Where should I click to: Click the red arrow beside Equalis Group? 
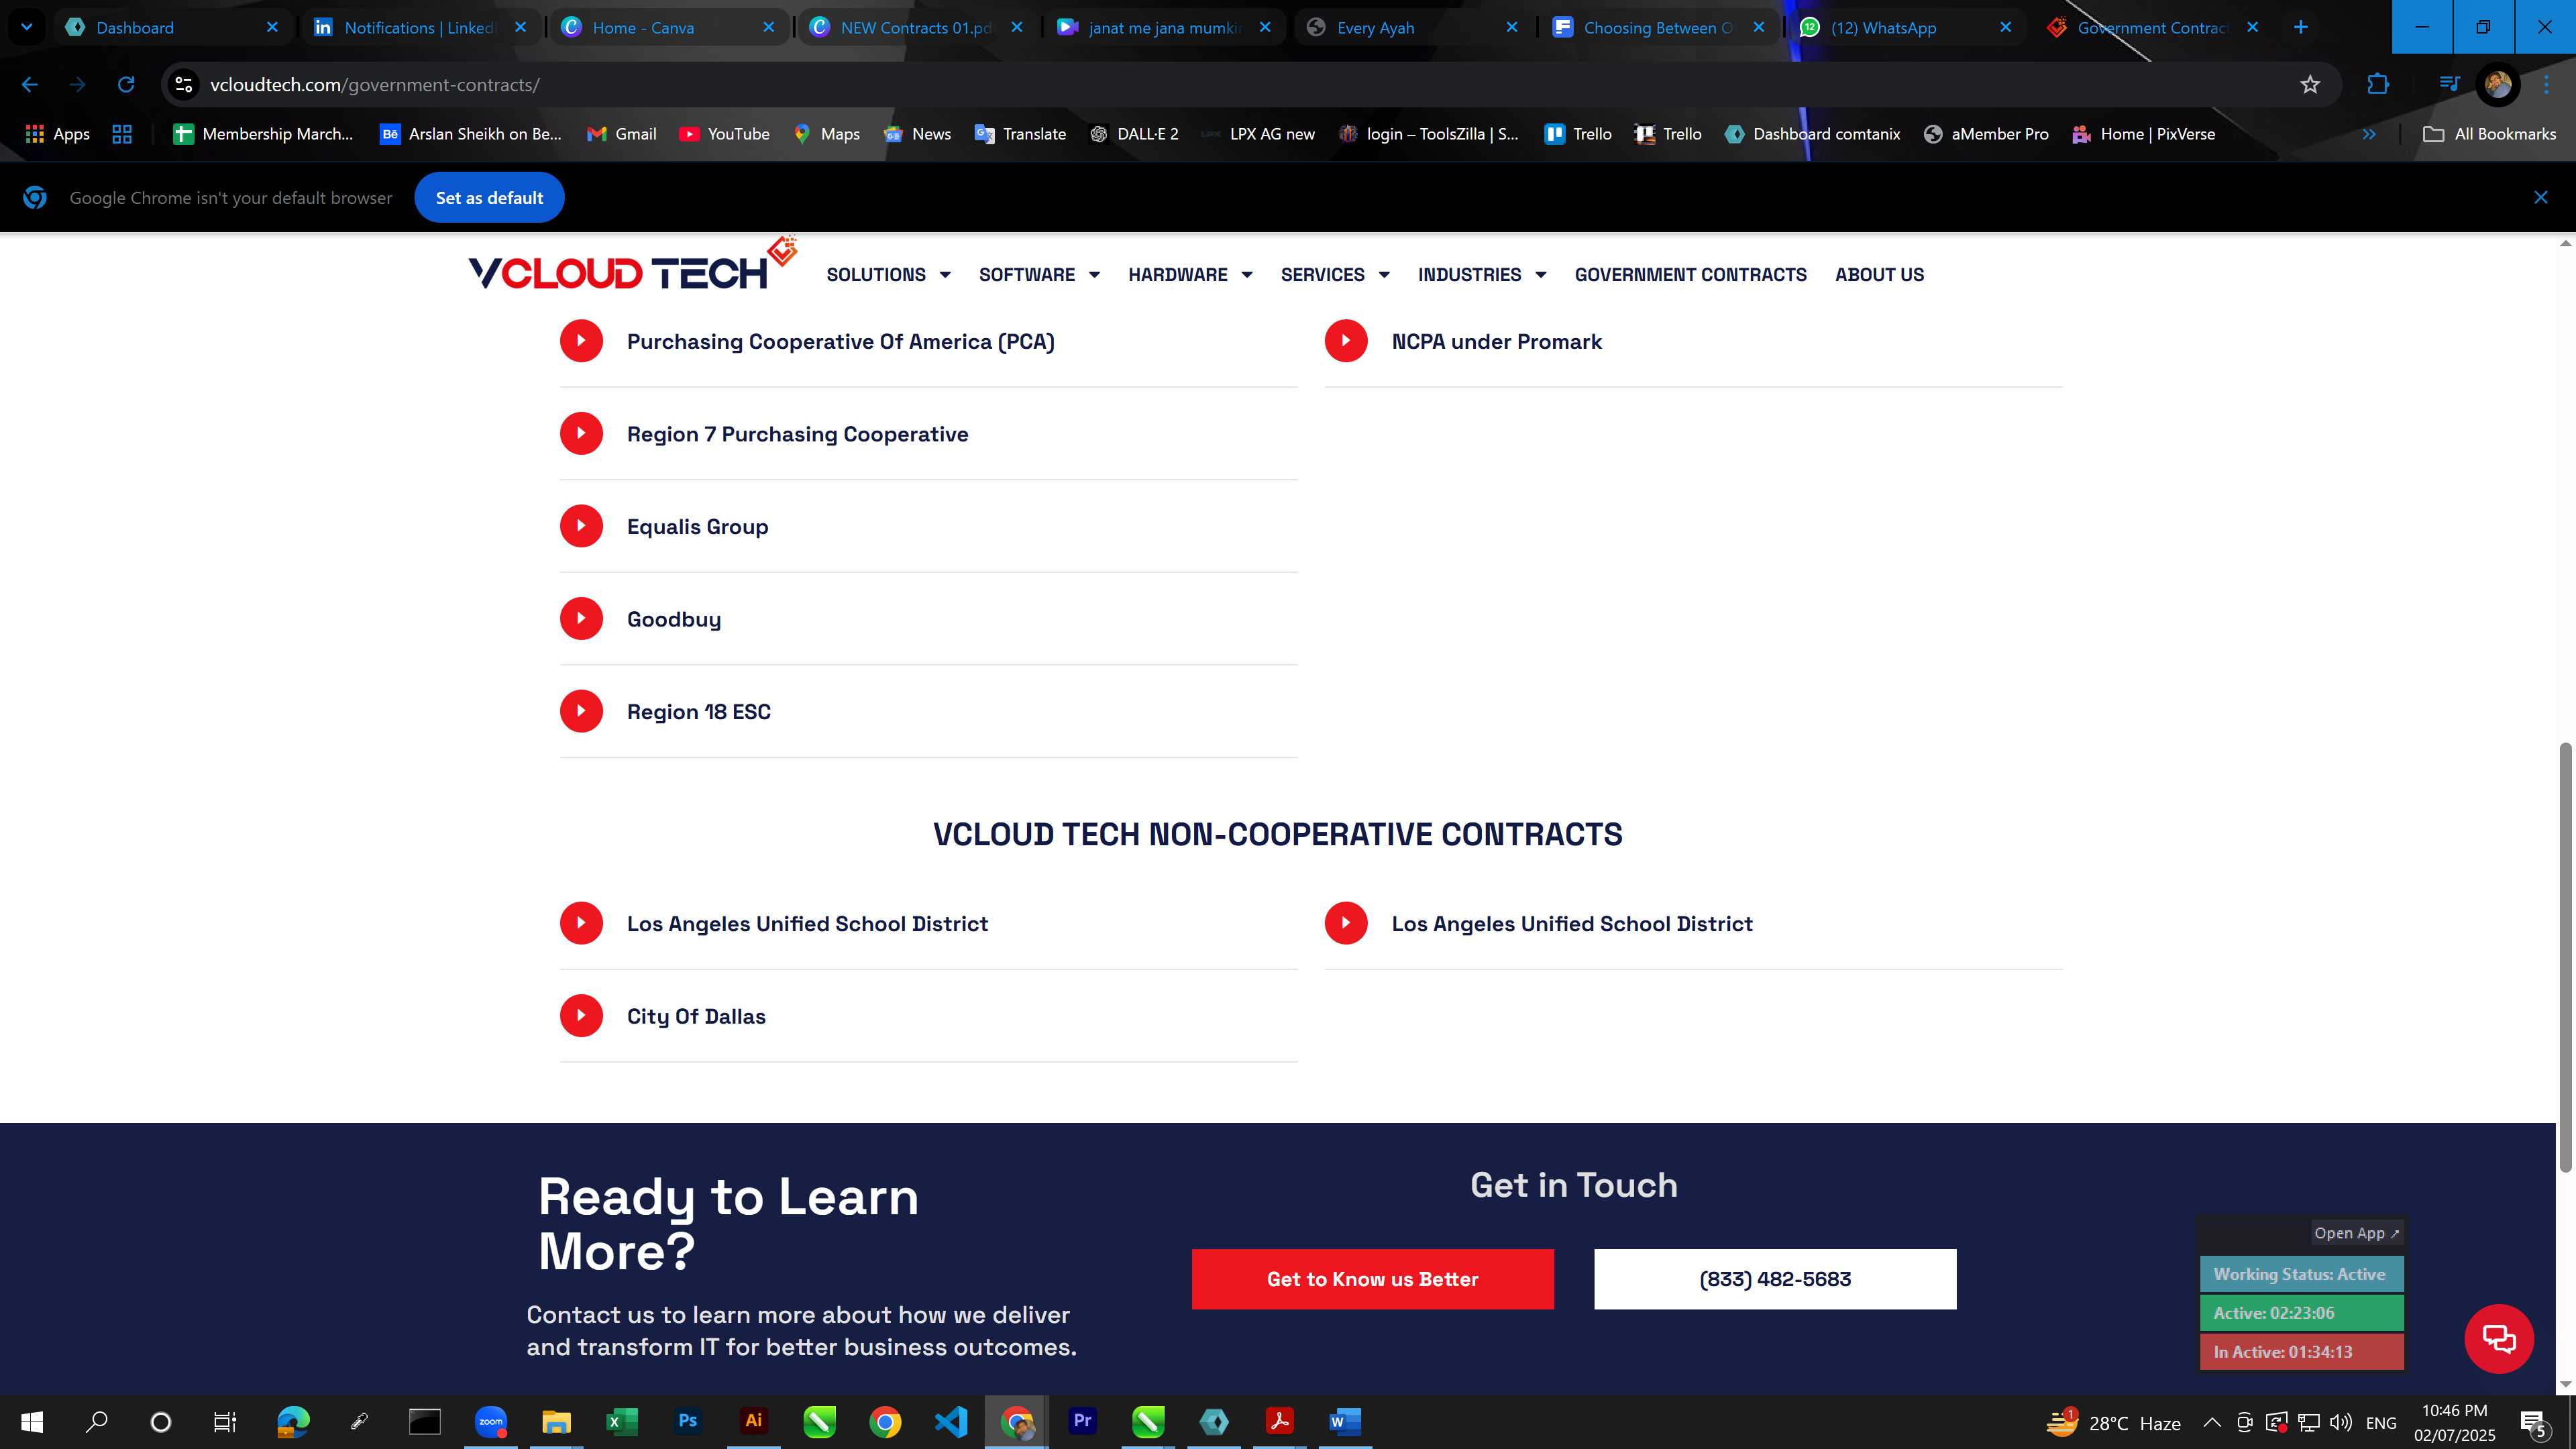tap(581, 526)
